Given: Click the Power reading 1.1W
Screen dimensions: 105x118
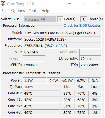Looking at the screenshot, I should coord(35,80).
